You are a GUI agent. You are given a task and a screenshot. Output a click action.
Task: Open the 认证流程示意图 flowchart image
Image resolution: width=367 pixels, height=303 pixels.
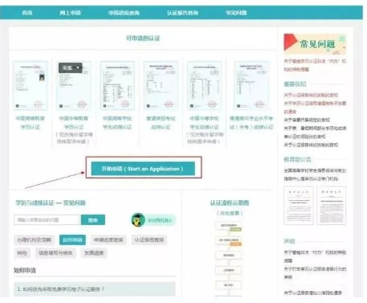229,259
